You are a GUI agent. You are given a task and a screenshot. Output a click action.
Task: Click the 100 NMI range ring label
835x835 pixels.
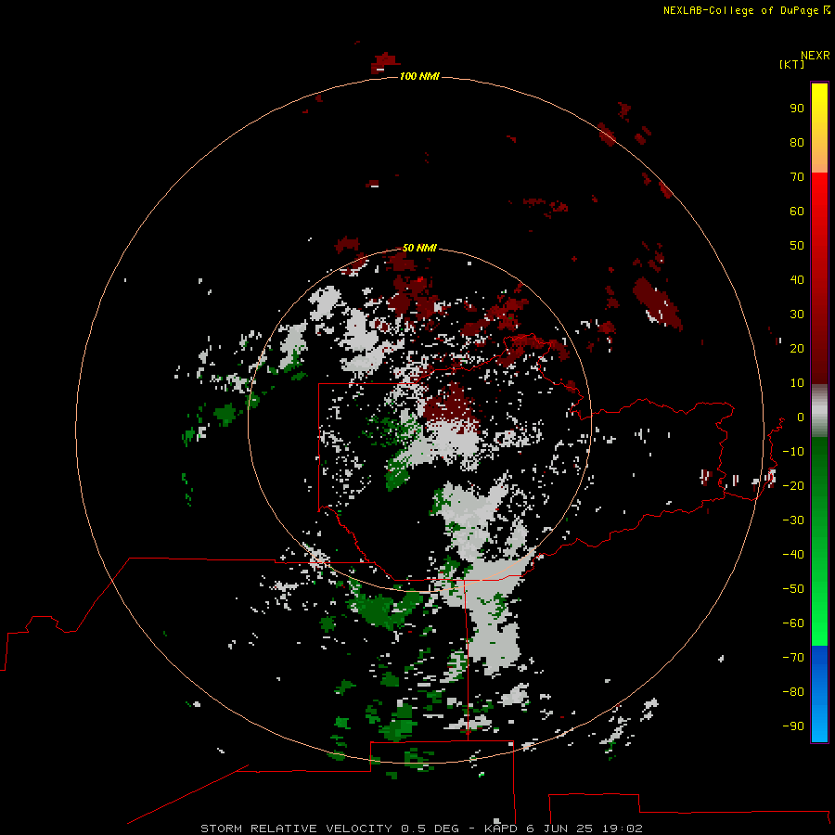419,76
